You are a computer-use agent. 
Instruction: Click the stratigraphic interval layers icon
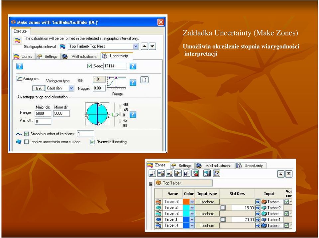62,47
